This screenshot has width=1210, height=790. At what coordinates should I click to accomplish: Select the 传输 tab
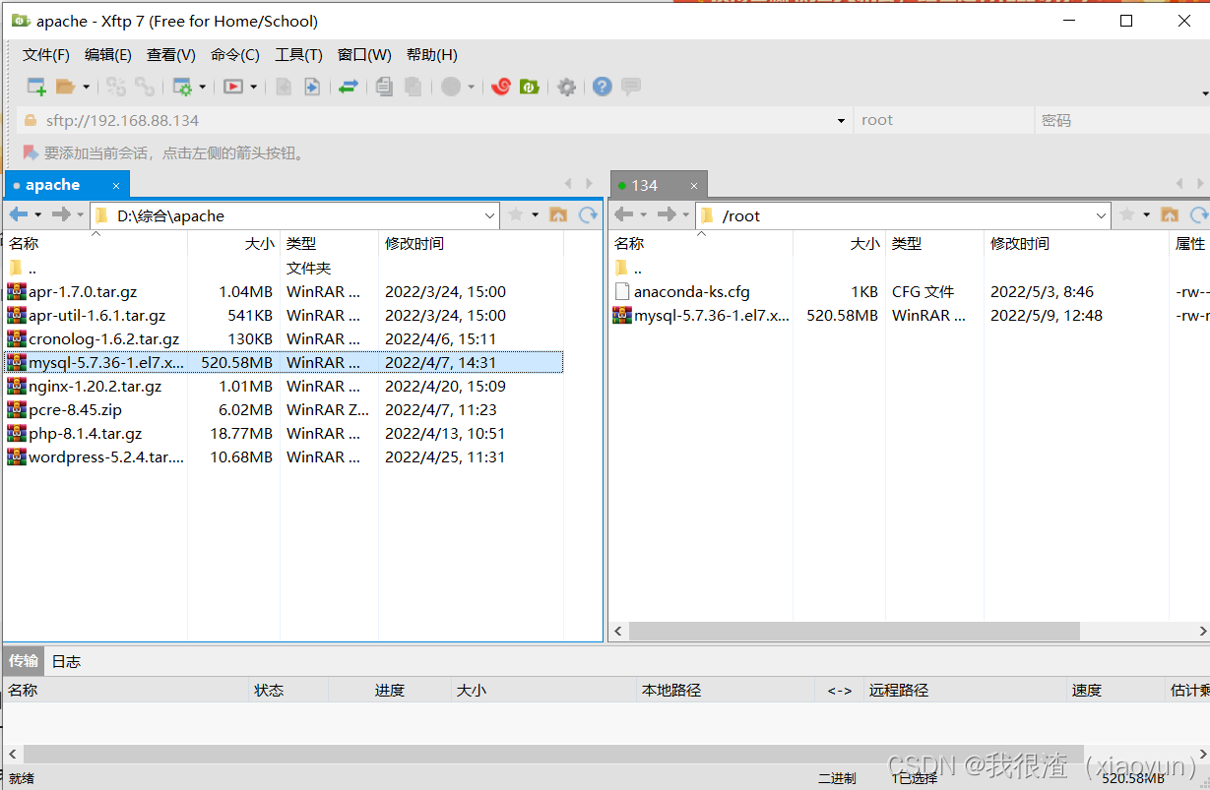(24, 661)
